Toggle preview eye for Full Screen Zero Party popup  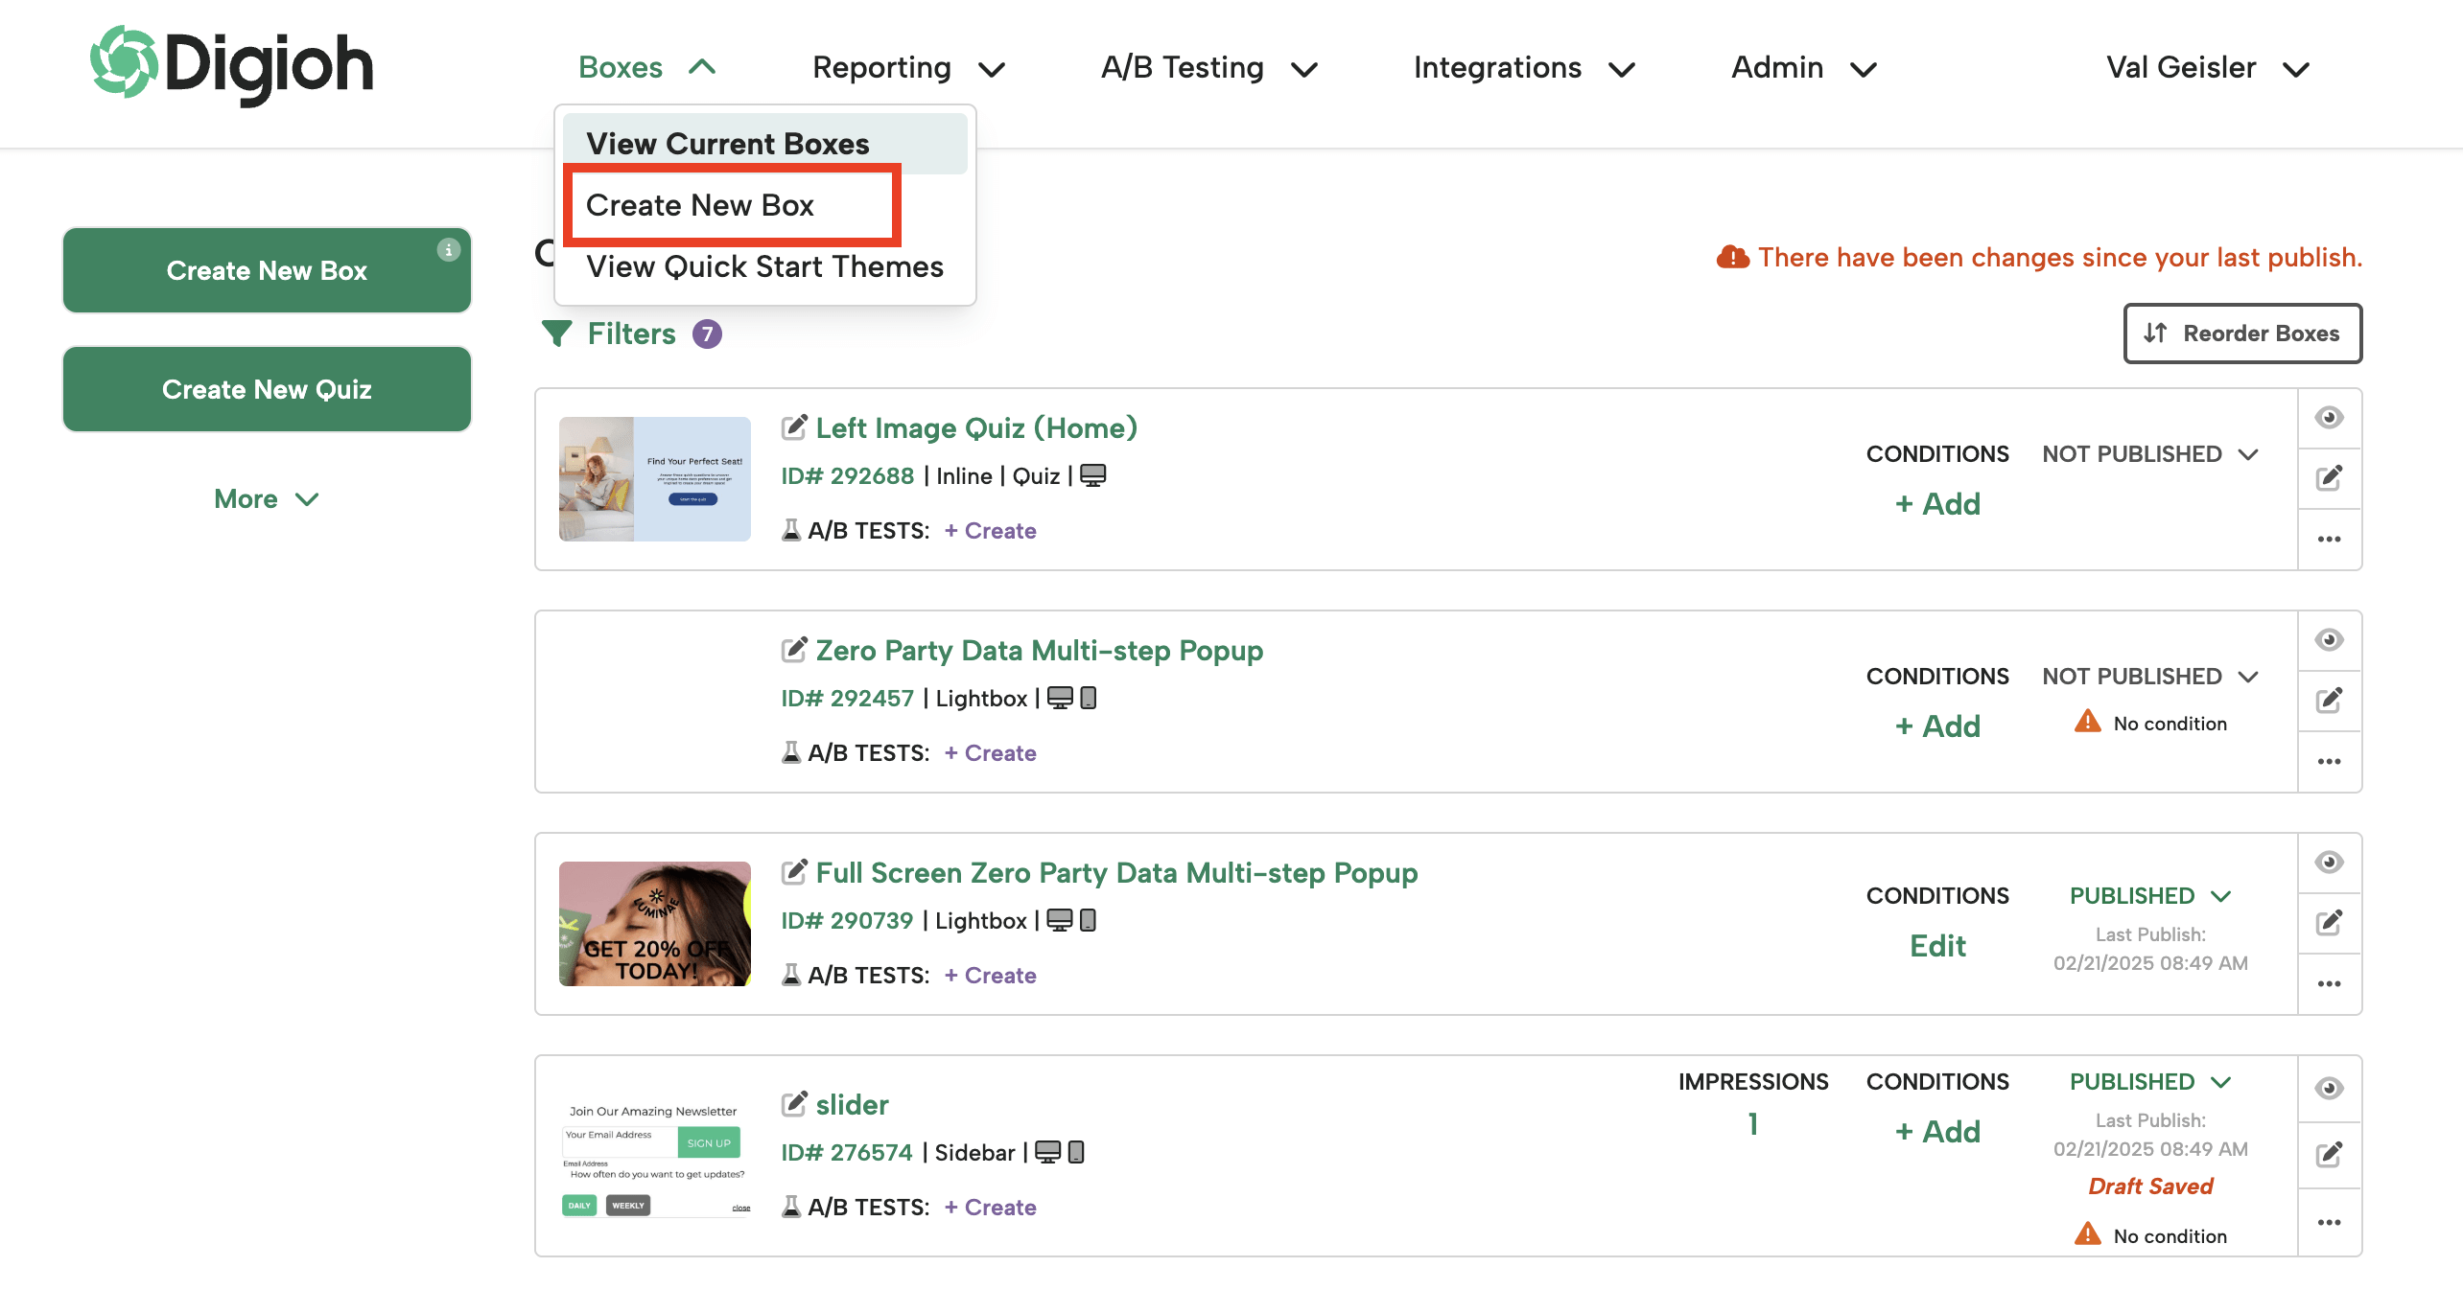(2329, 863)
